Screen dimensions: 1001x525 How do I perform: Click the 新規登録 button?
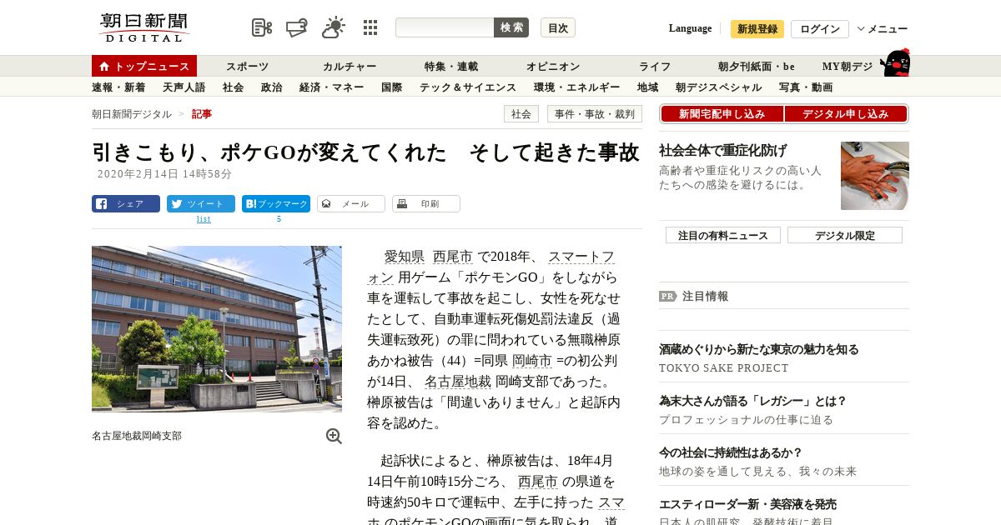tap(757, 29)
